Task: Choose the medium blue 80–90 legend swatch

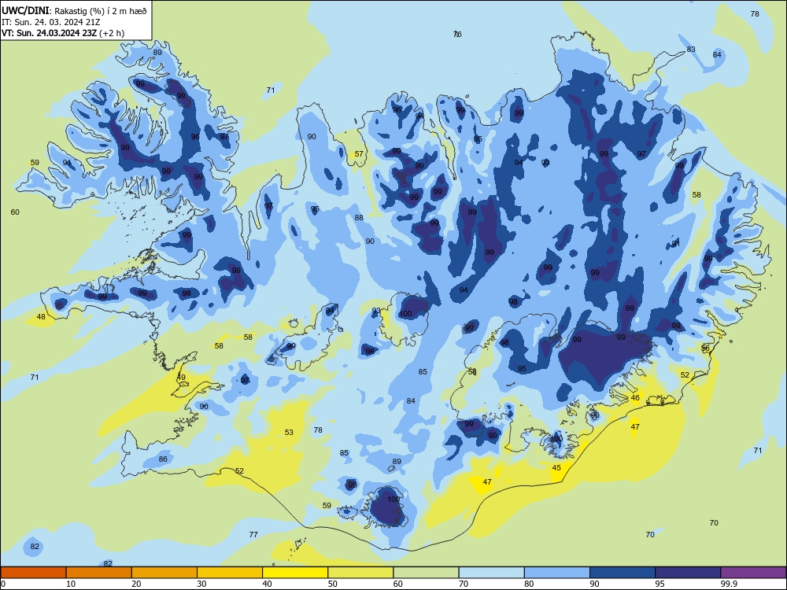Action: coord(557,573)
